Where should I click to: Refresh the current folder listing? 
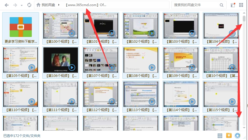click(x=29, y=5)
